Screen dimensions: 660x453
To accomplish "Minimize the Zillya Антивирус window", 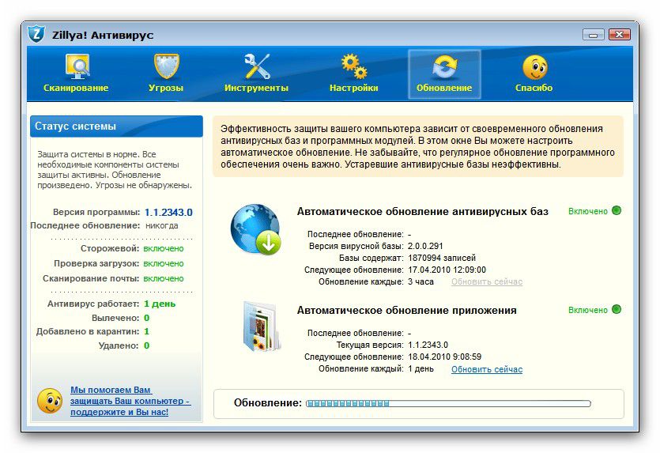I will (x=594, y=35).
